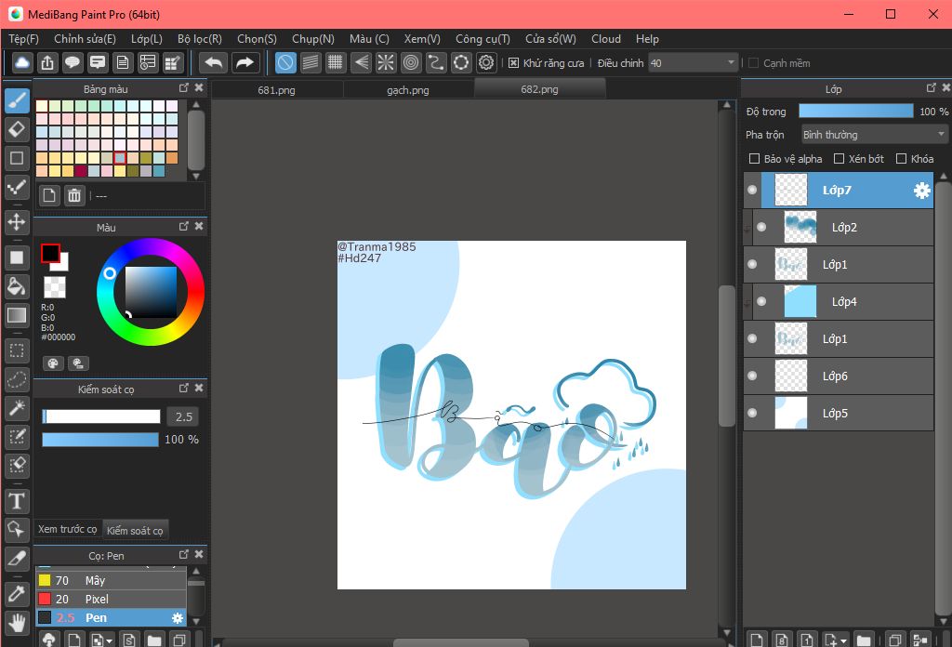Enable the vanishing point snap guide
Screen dimensions: 952x647
361,62
